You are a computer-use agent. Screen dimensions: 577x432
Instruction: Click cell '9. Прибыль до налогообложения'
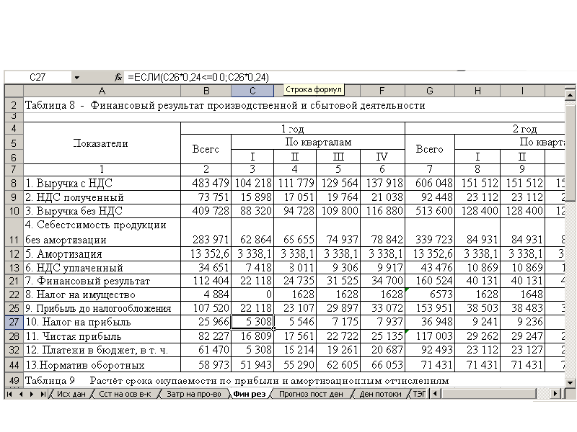click(102, 308)
